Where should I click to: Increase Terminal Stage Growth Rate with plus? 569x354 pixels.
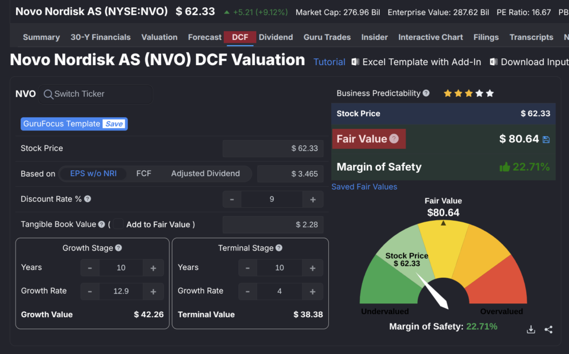tap(313, 291)
